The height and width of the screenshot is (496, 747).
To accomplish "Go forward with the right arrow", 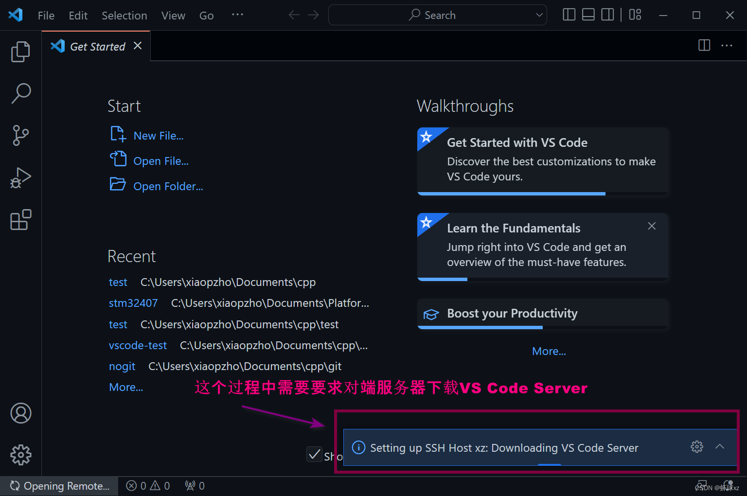I will [x=314, y=15].
